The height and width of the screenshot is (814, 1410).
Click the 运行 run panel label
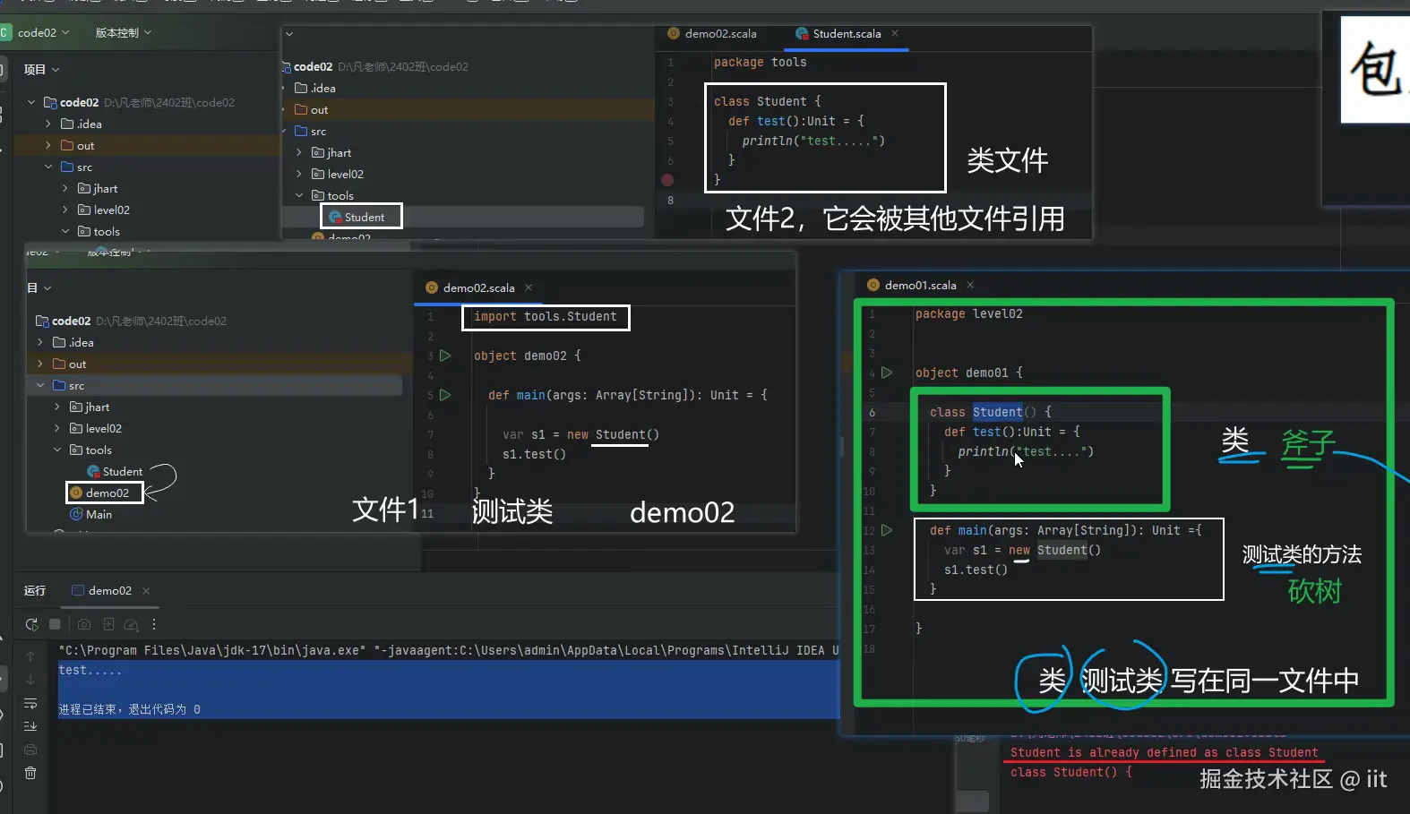click(x=35, y=590)
